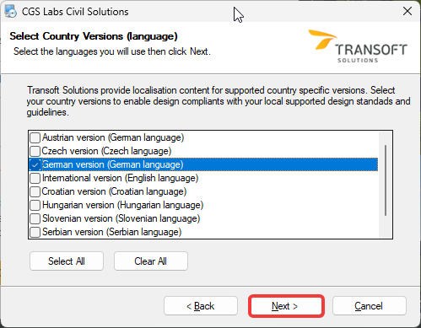This screenshot has width=421, height=328.
Task: Click Select All button
Action: (x=67, y=261)
